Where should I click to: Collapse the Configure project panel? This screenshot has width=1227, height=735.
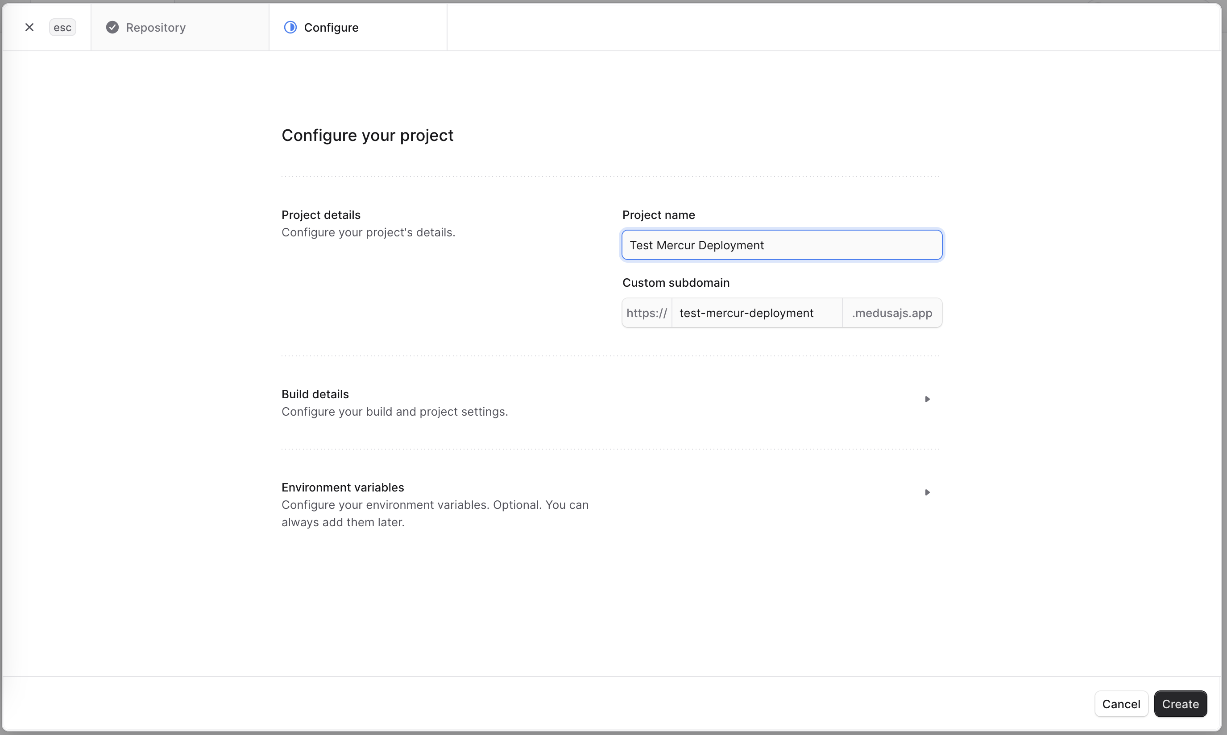coord(29,27)
